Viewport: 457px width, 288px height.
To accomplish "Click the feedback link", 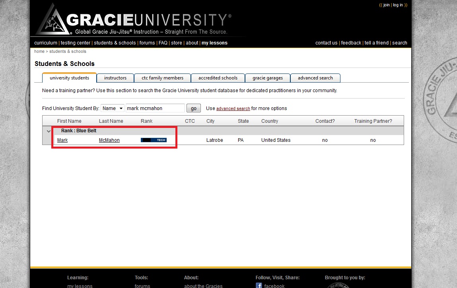I will tap(351, 43).
